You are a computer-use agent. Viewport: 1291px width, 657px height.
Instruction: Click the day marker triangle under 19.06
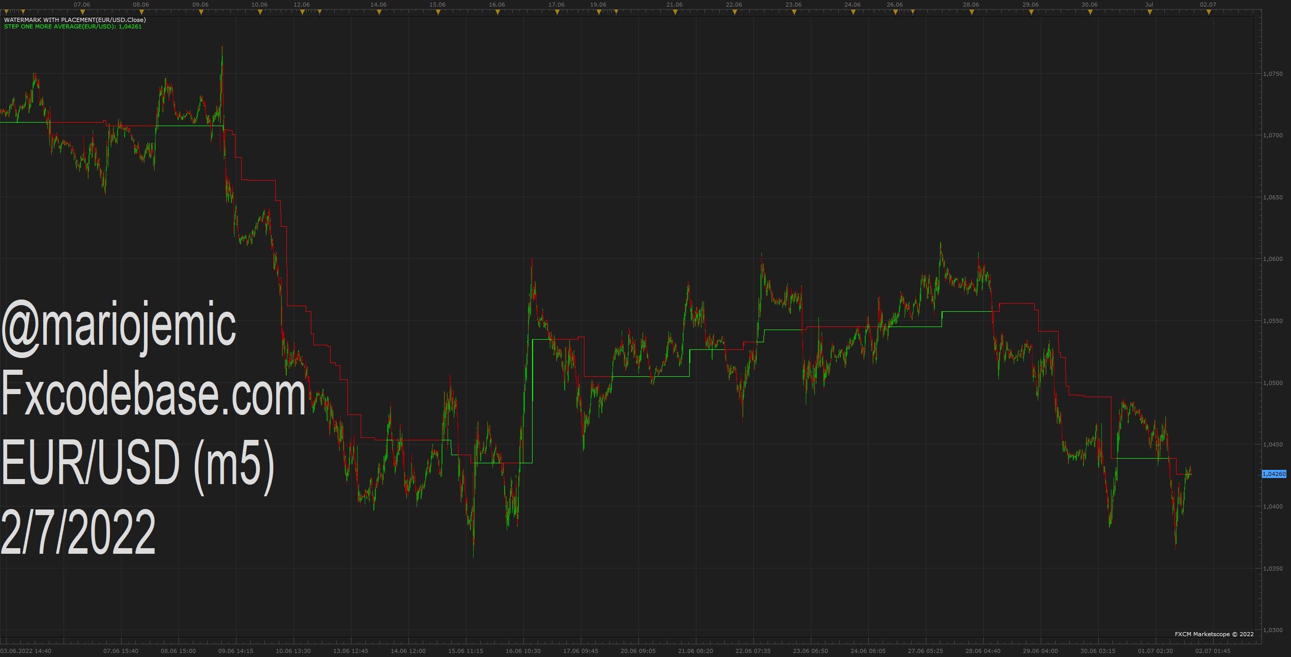pyautogui.click(x=599, y=12)
